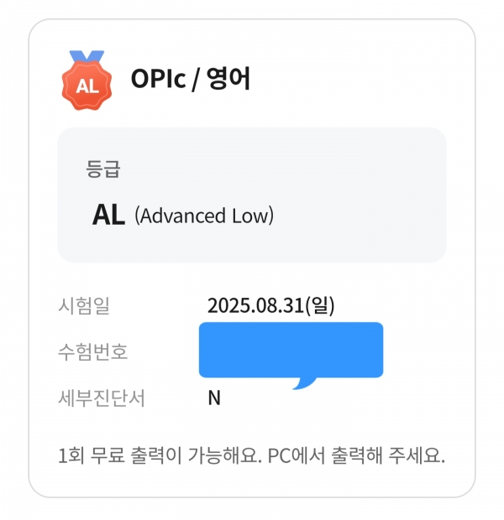Click the tail of the blue bubble
The height and width of the screenshot is (520, 504).
(305, 383)
